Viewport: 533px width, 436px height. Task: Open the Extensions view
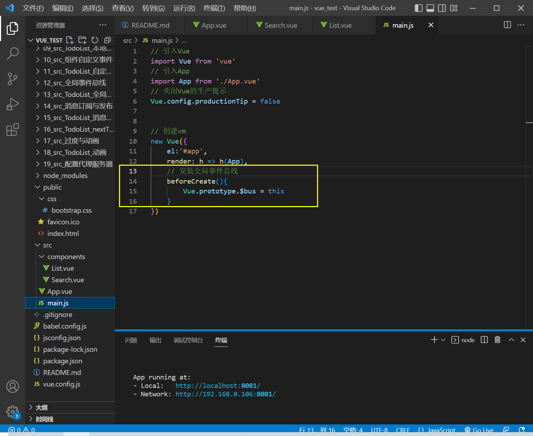(x=13, y=130)
